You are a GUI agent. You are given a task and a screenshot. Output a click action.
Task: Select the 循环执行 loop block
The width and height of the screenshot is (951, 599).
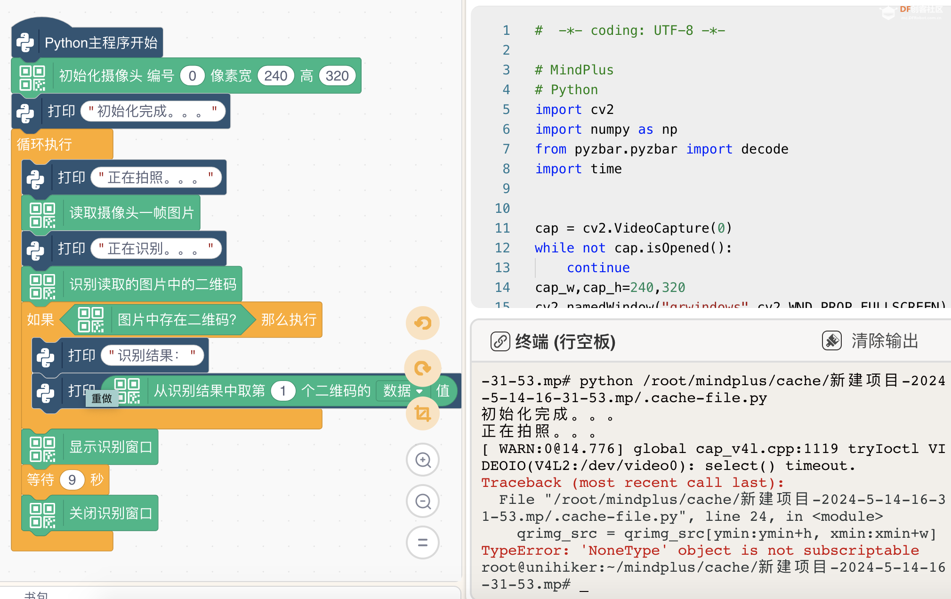tap(44, 145)
